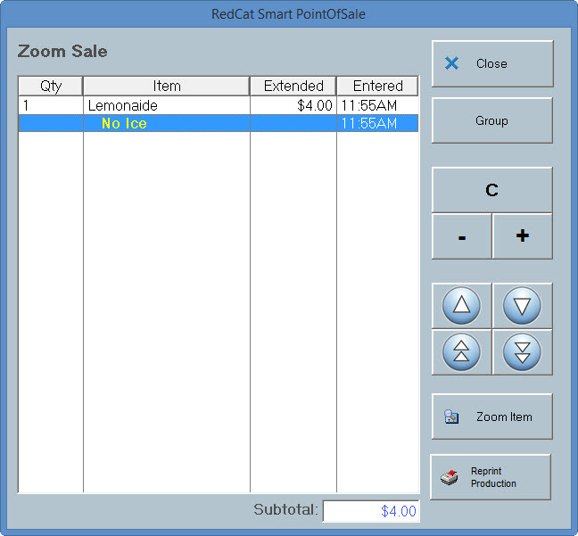Jump to top with double up arrow
Screen dimensions: 578x536
click(461, 352)
